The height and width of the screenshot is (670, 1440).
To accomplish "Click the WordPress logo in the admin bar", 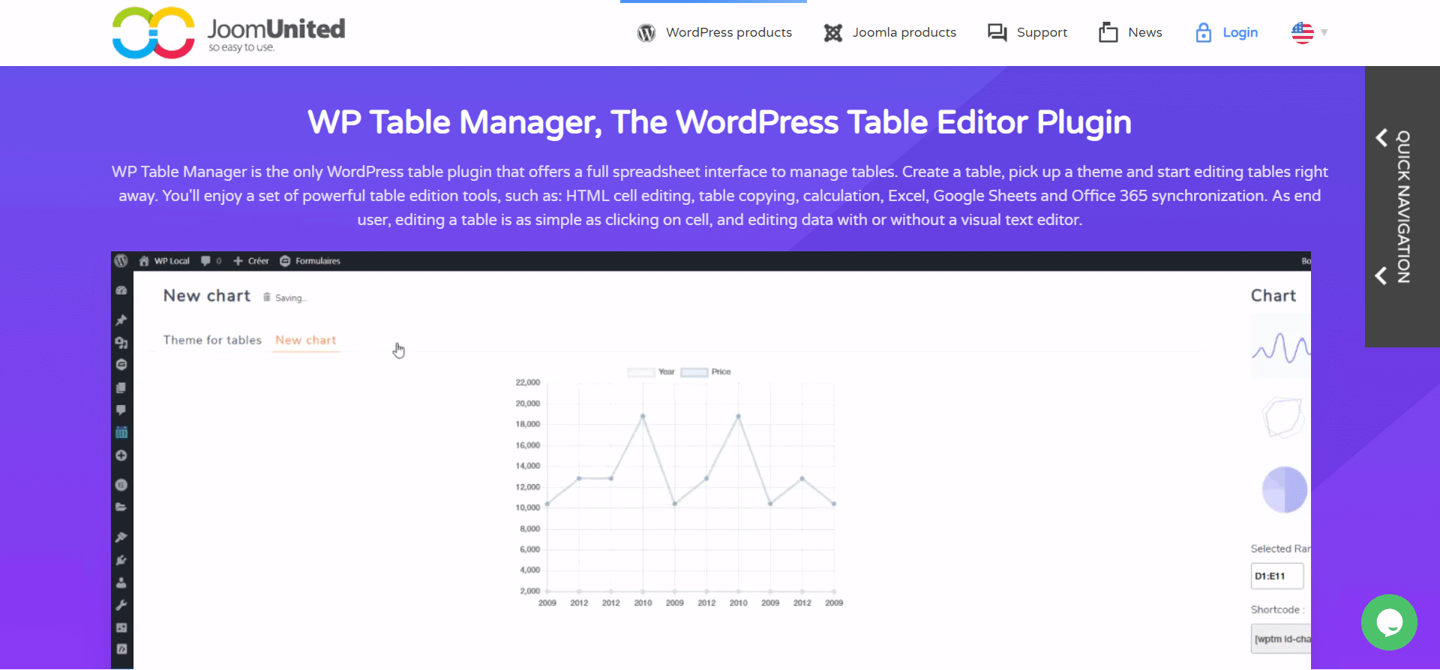I will tap(121, 260).
